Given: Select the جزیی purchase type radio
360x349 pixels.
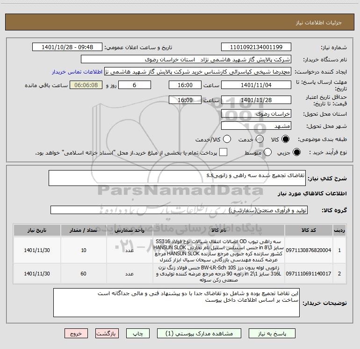Looking at the screenshot, I should (296, 152).
